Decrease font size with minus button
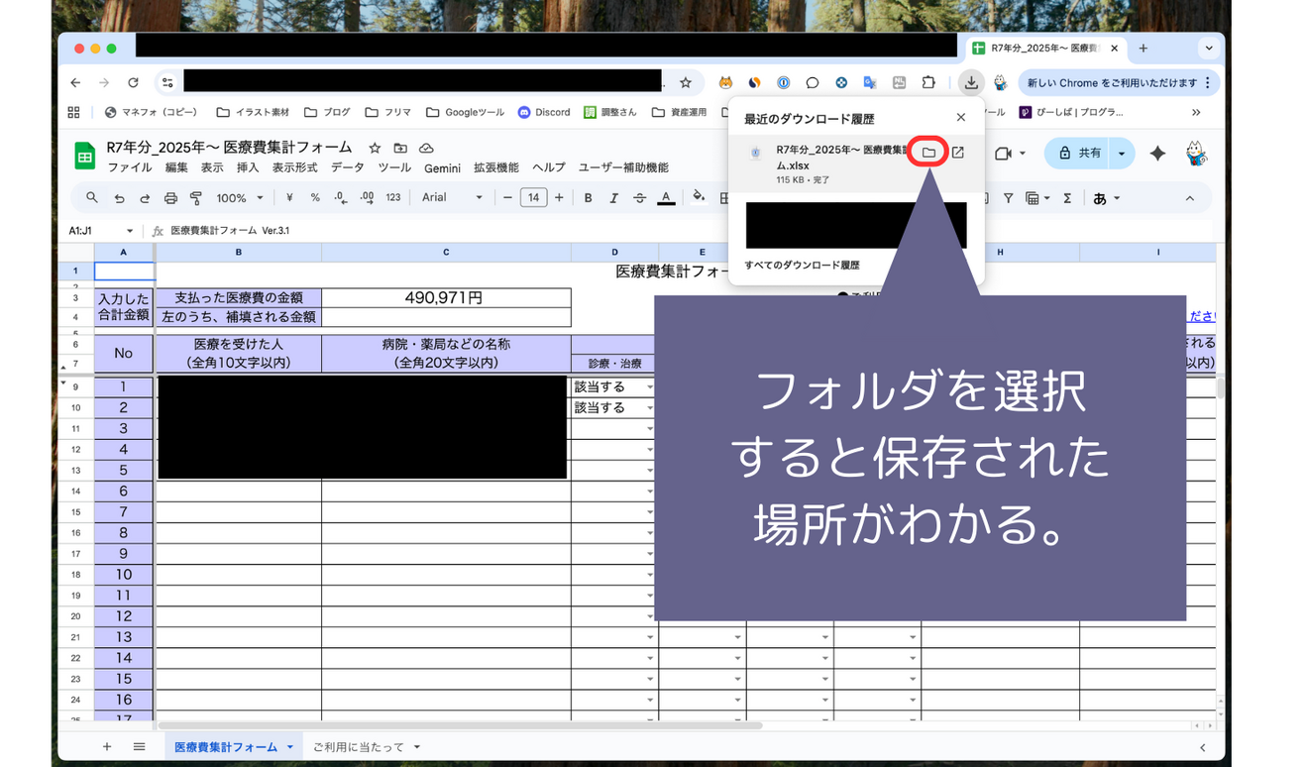Image resolution: width=1308 pixels, height=767 pixels. 507,198
